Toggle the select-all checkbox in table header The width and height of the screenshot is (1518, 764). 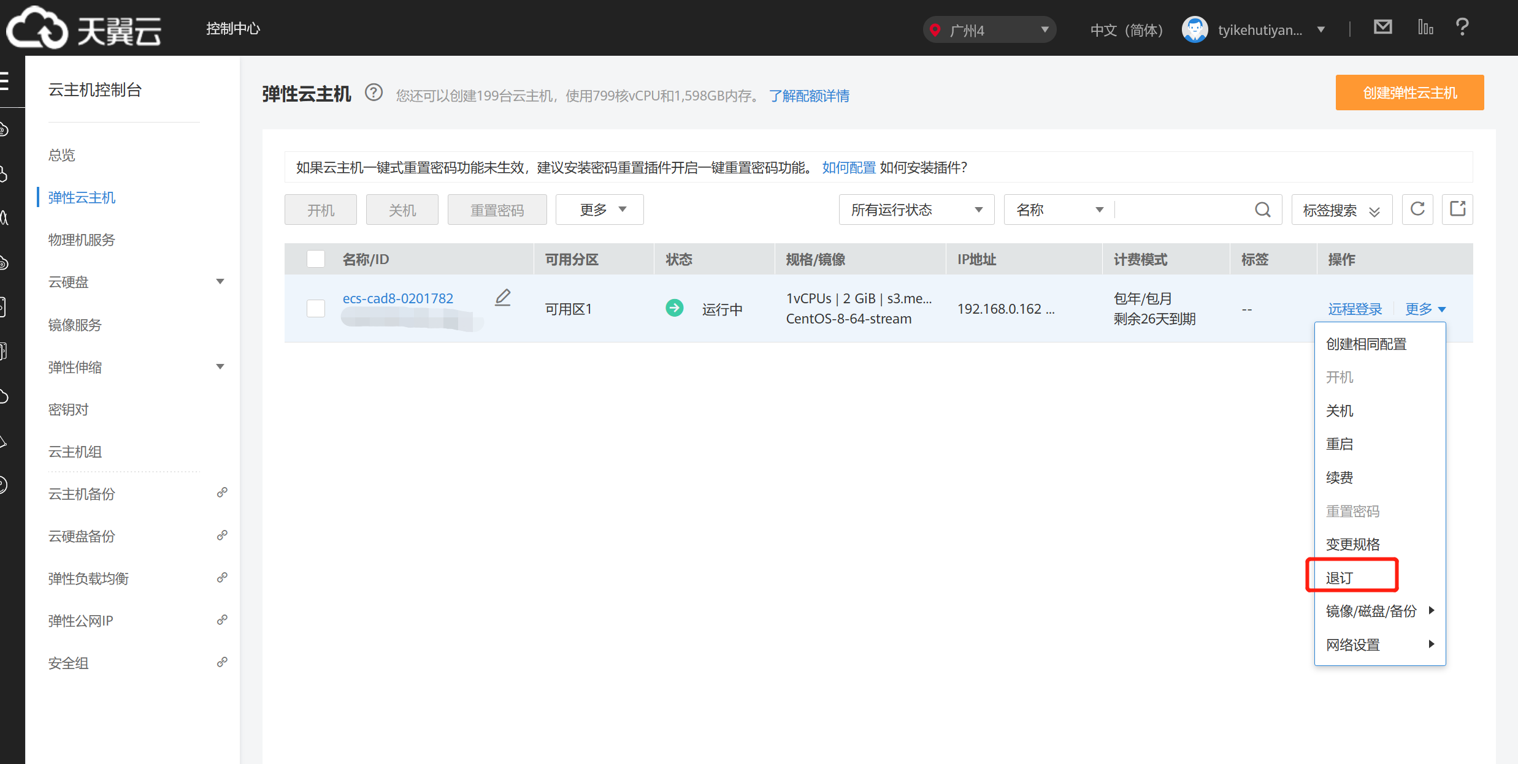pyautogui.click(x=316, y=259)
